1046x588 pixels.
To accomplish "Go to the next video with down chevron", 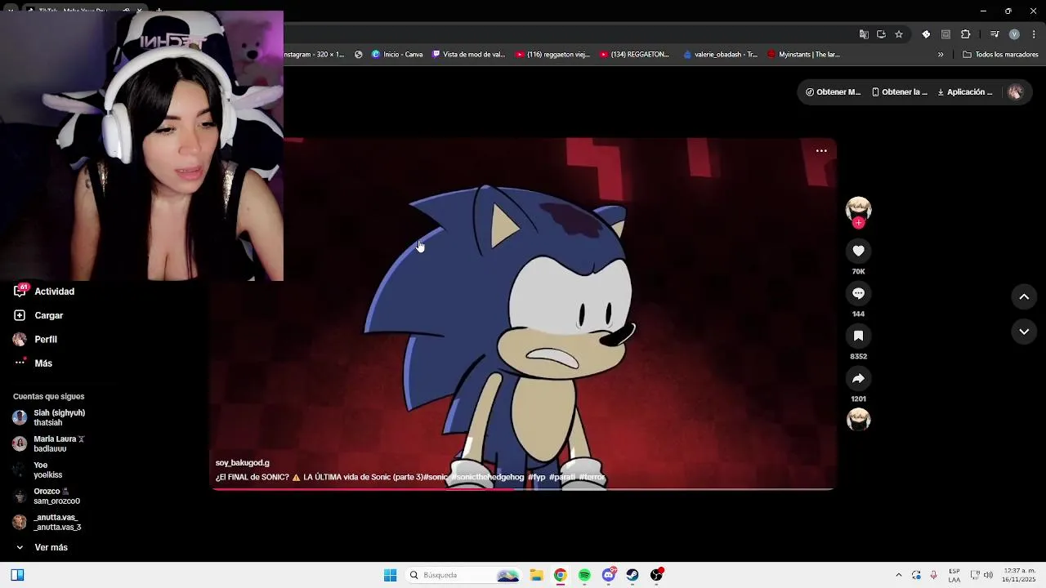I will tap(1024, 331).
